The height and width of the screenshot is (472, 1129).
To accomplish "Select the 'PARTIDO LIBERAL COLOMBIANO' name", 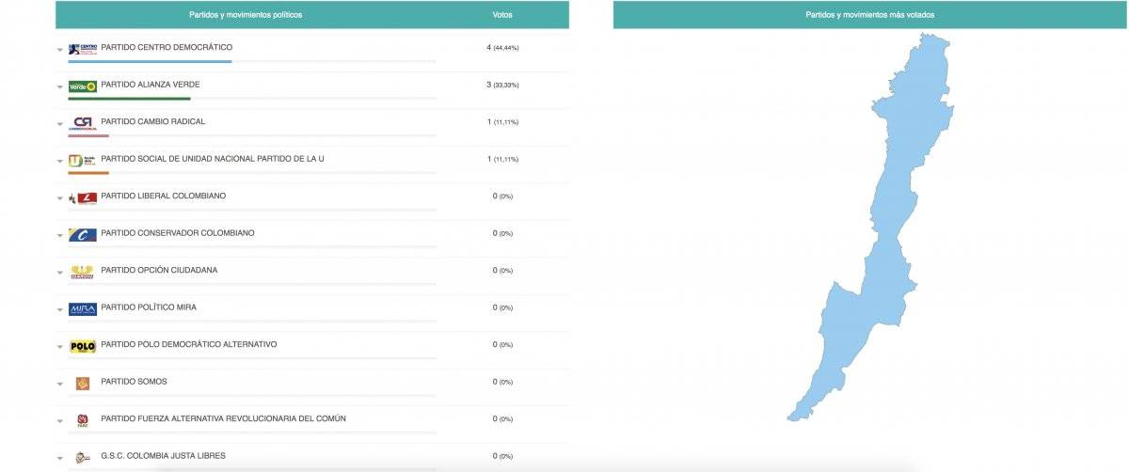I will coord(164,196).
